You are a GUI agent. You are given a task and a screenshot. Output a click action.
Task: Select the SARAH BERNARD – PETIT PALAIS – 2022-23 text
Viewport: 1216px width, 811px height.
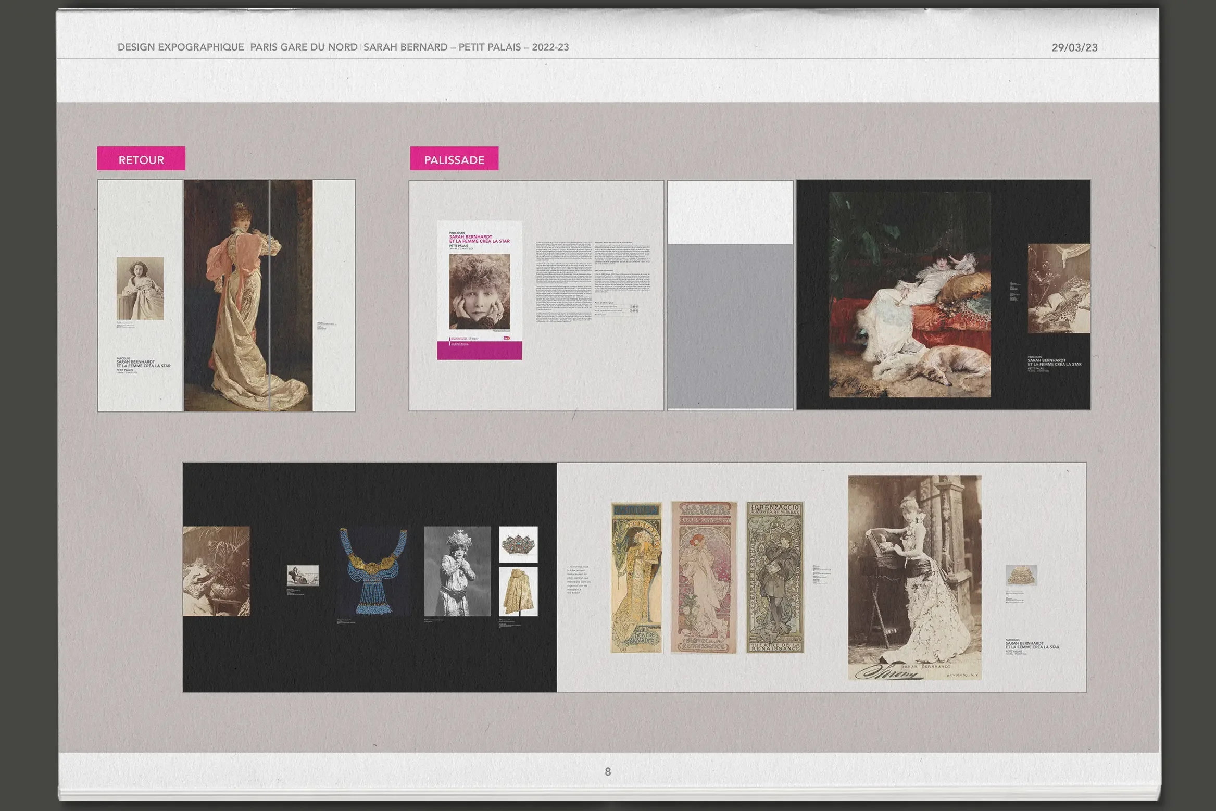466,47
